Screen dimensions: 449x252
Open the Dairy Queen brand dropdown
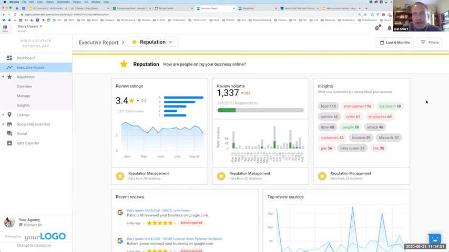30,26
